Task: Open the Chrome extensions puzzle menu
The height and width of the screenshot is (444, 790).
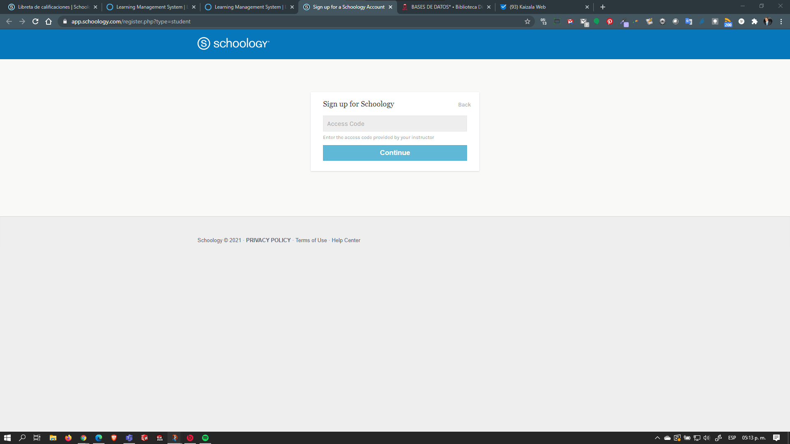Action: point(755,21)
